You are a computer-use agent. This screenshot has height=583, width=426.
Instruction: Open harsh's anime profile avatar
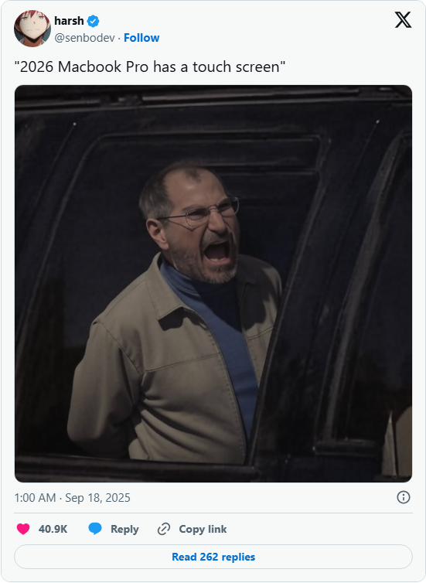click(x=32, y=29)
